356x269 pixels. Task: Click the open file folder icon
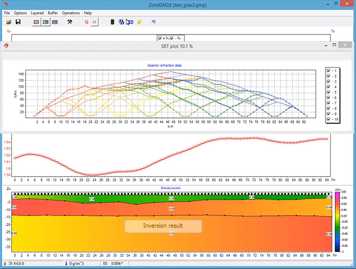pos(9,22)
